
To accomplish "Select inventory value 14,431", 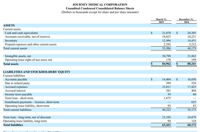I will (192, 41).
